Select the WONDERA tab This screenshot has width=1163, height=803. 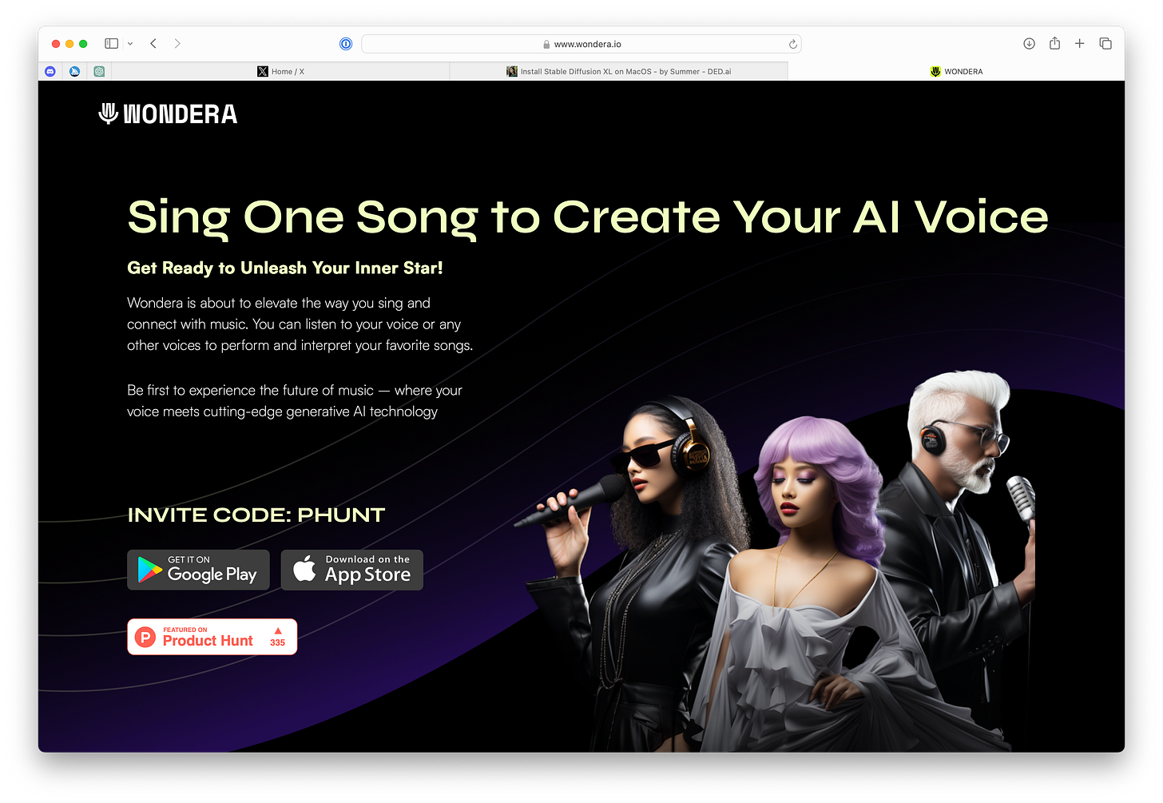tap(956, 71)
